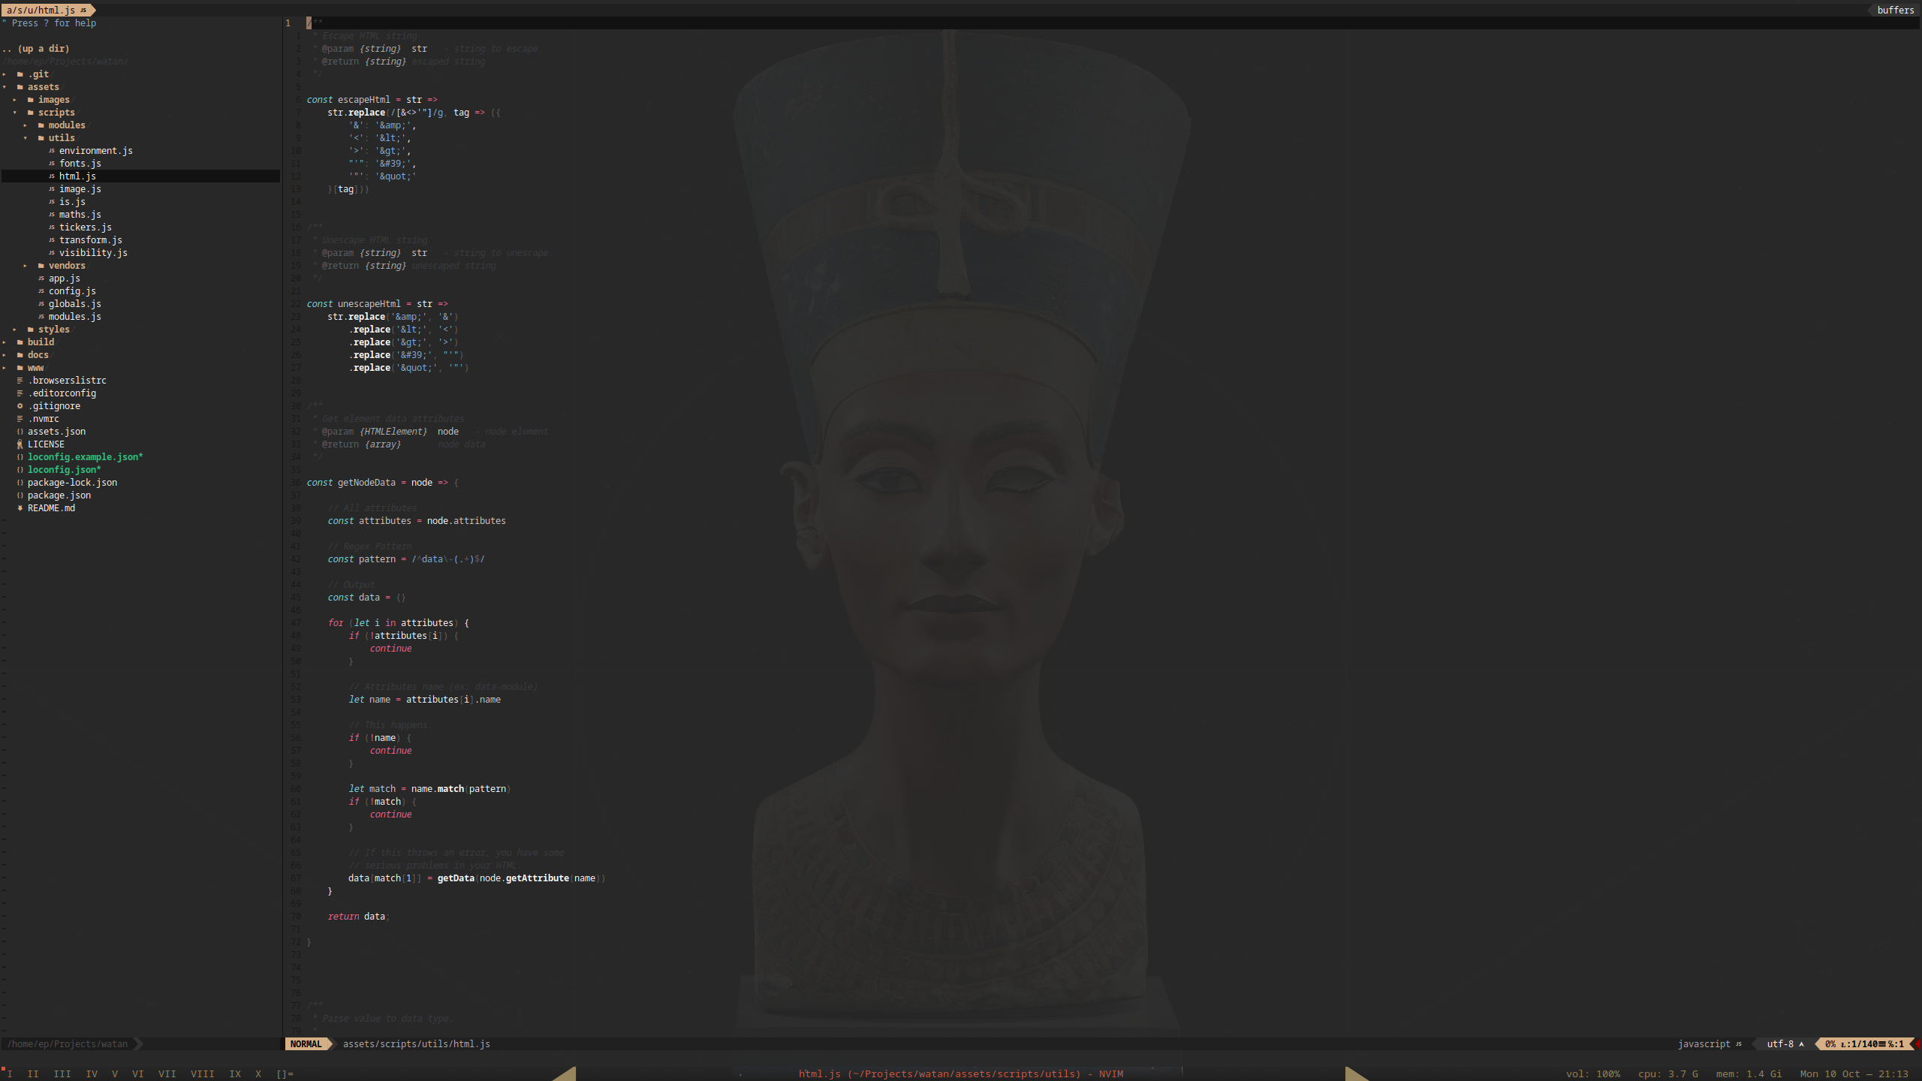1922x1081 pixels.
Task: Go up a directory via '.. (up a dir)'
Action: click(36, 49)
